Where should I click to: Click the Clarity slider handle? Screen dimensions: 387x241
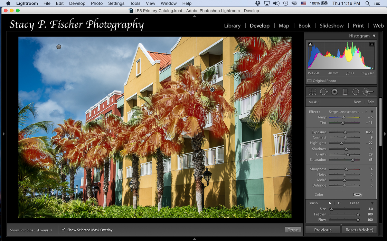tap(348, 155)
